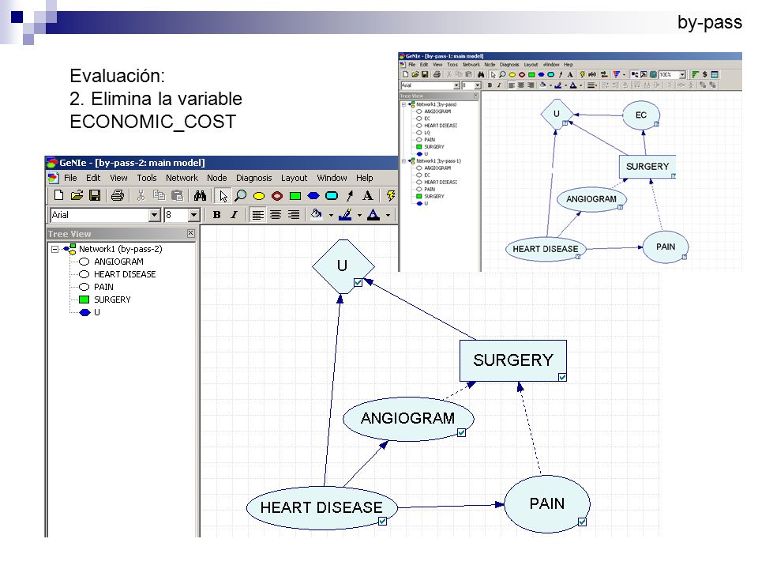Click text color A in by-pass-2 toolbar

click(373, 214)
